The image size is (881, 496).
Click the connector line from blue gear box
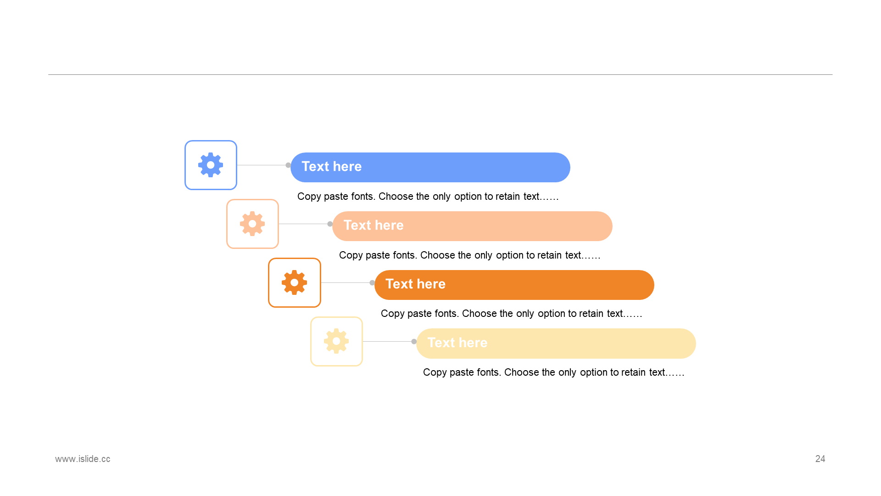(262, 165)
